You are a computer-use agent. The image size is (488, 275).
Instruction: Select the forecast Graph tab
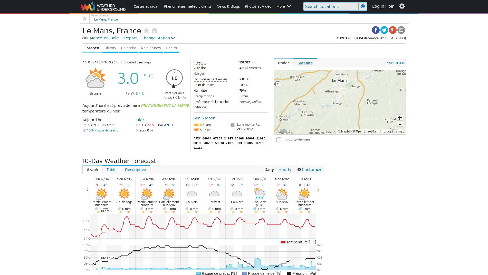tap(92, 170)
